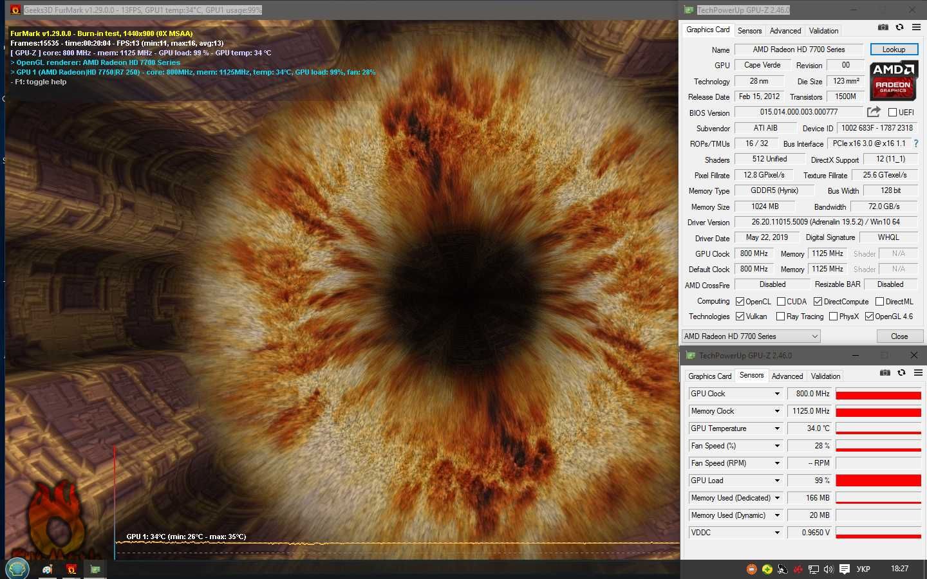Switch the УКР keyboard language indicator
This screenshot has height=579, width=927.
pyautogui.click(x=863, y=569)
